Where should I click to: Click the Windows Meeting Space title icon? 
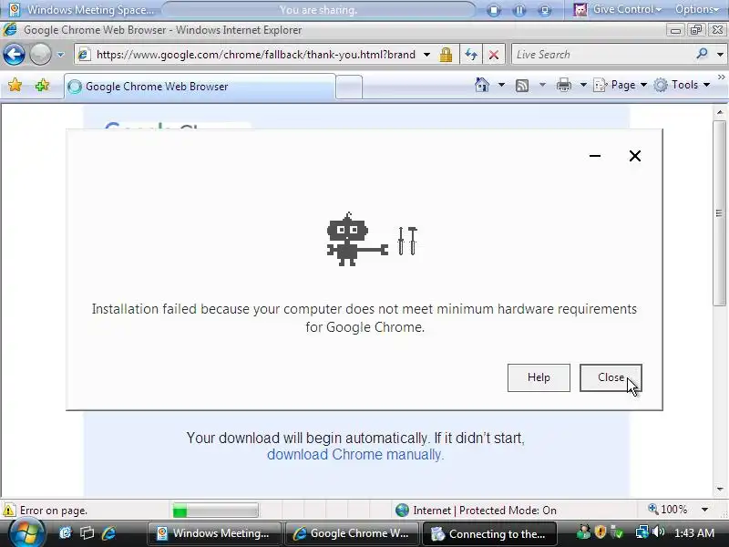tap(15, 9)
